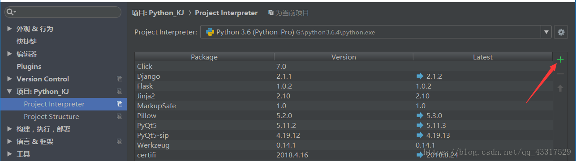The image size is (576, 161).
Task: Click the minus uninstall package icon
Action: (x=560, y=74)
